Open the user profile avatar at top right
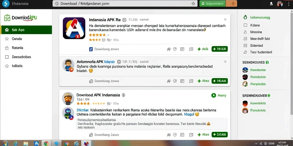Image resolution: width=293 pixels, height=146 pixels. [280, 3]
